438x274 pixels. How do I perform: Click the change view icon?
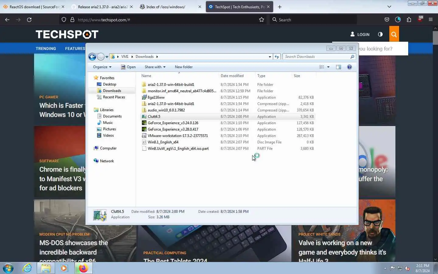tap(322, 67)
